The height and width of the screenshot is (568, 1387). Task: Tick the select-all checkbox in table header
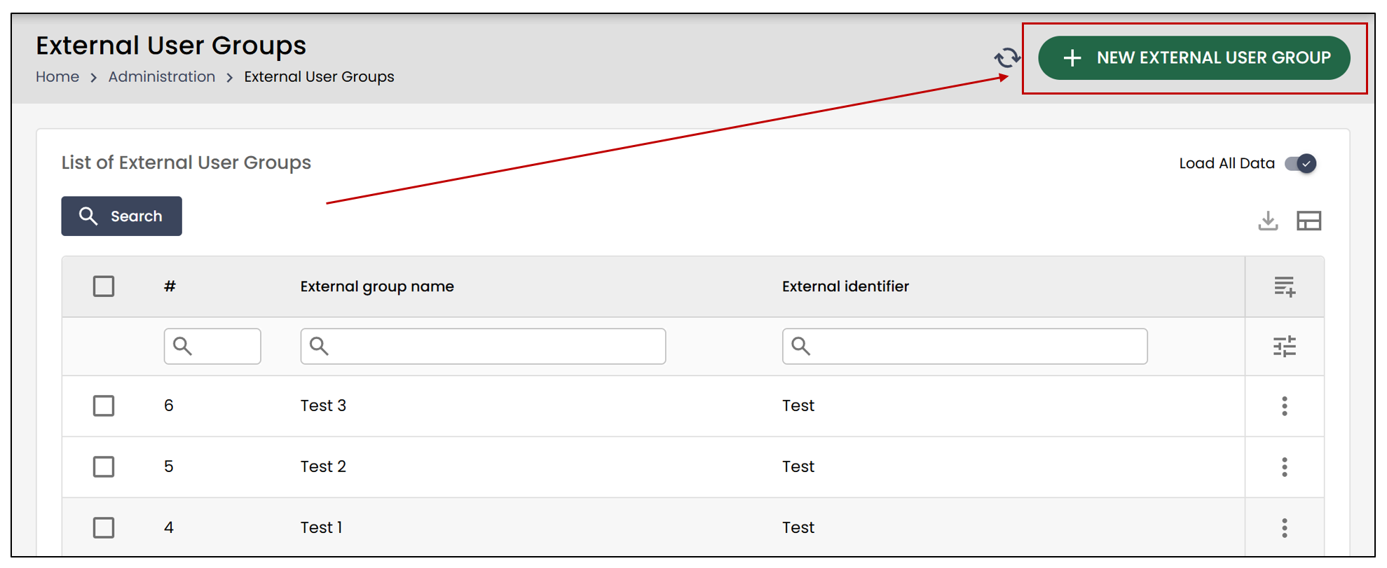pos(104,286)
